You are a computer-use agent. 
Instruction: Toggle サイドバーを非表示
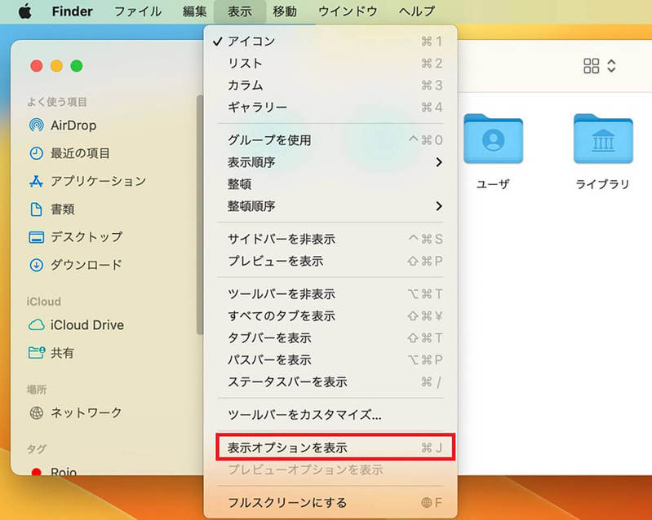tap(330, 239)
